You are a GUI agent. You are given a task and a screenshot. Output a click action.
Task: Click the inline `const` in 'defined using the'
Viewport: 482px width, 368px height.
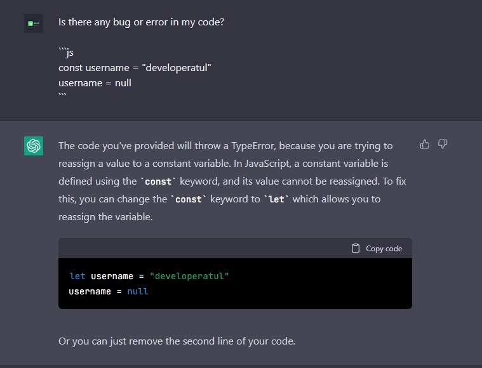[158, 181]
